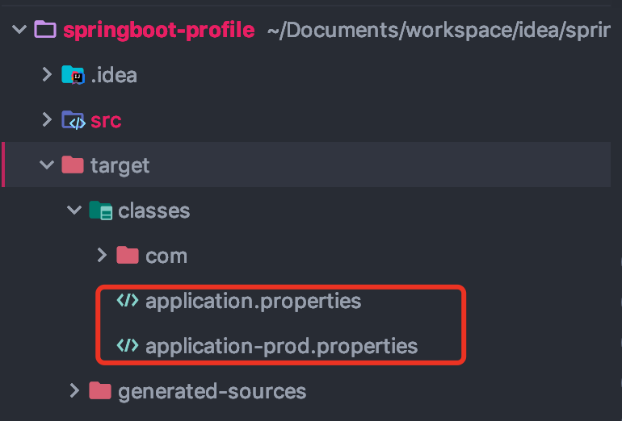Click the src source folder icon

click(74, 121)
